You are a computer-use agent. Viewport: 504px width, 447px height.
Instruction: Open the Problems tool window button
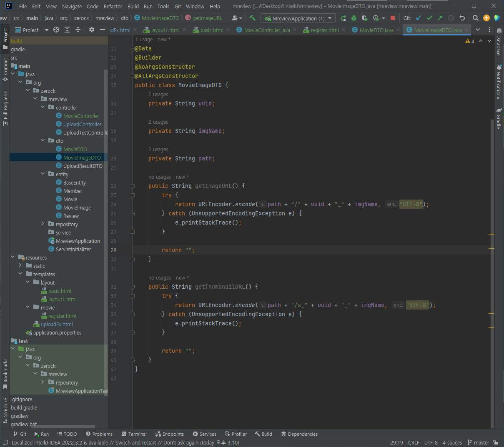click(x=99, y=434)
